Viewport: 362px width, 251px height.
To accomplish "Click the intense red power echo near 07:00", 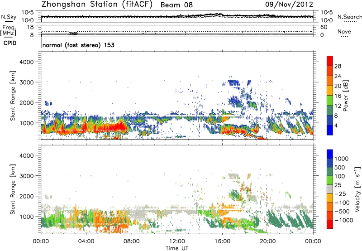I will point(119,127).
